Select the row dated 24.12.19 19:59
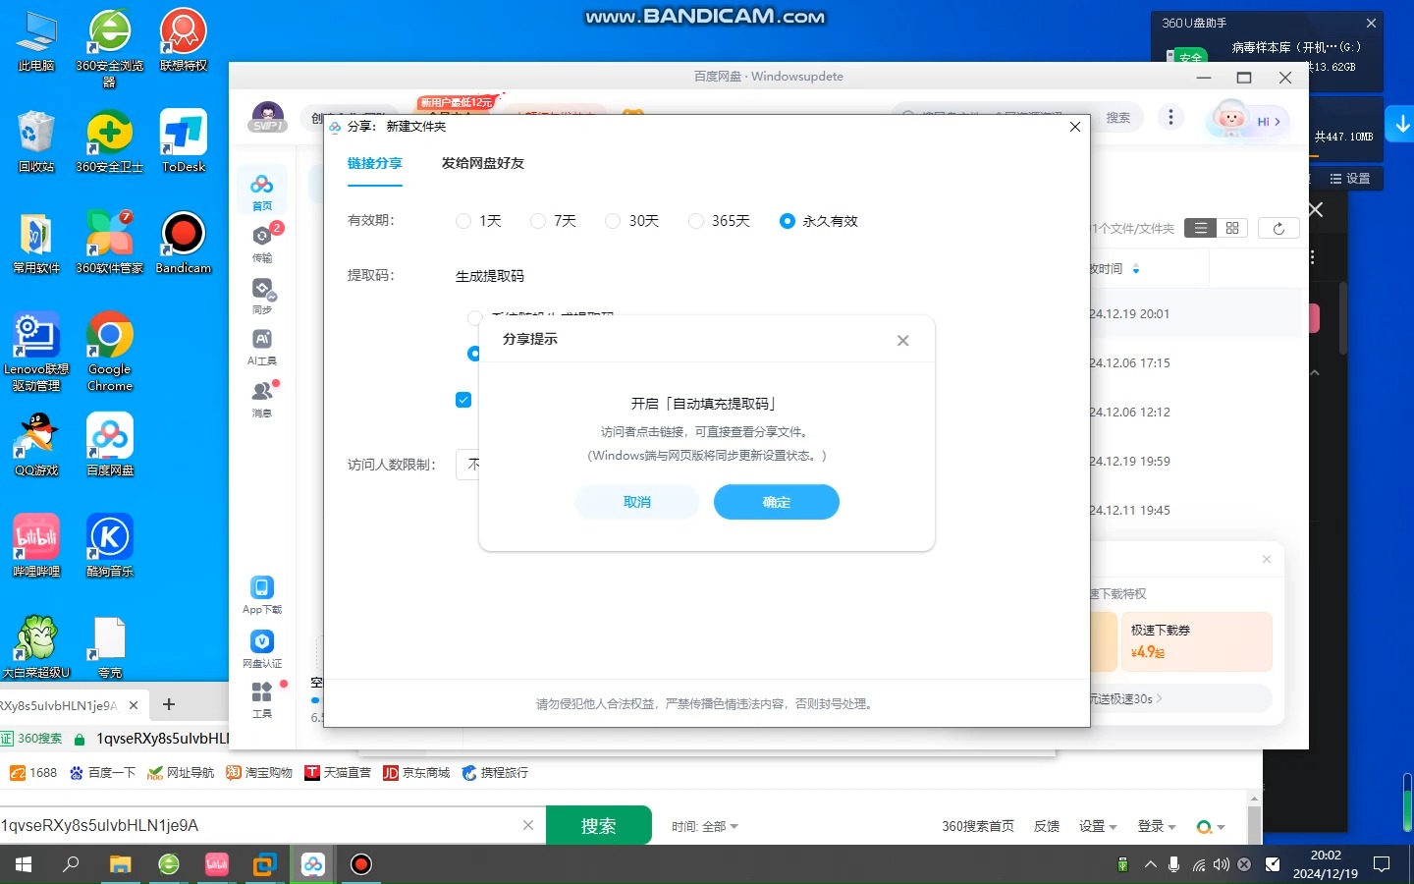This screenshot has width=1414, height=884. coord(1195,462)
